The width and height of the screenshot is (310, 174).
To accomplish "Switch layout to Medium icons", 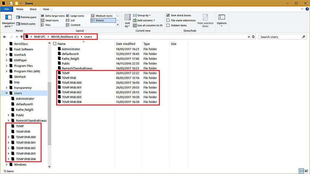I will pos(102,16).
